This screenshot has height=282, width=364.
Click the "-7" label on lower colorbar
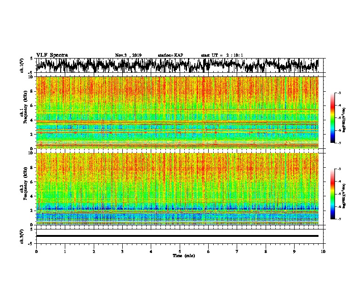[339, 219]
